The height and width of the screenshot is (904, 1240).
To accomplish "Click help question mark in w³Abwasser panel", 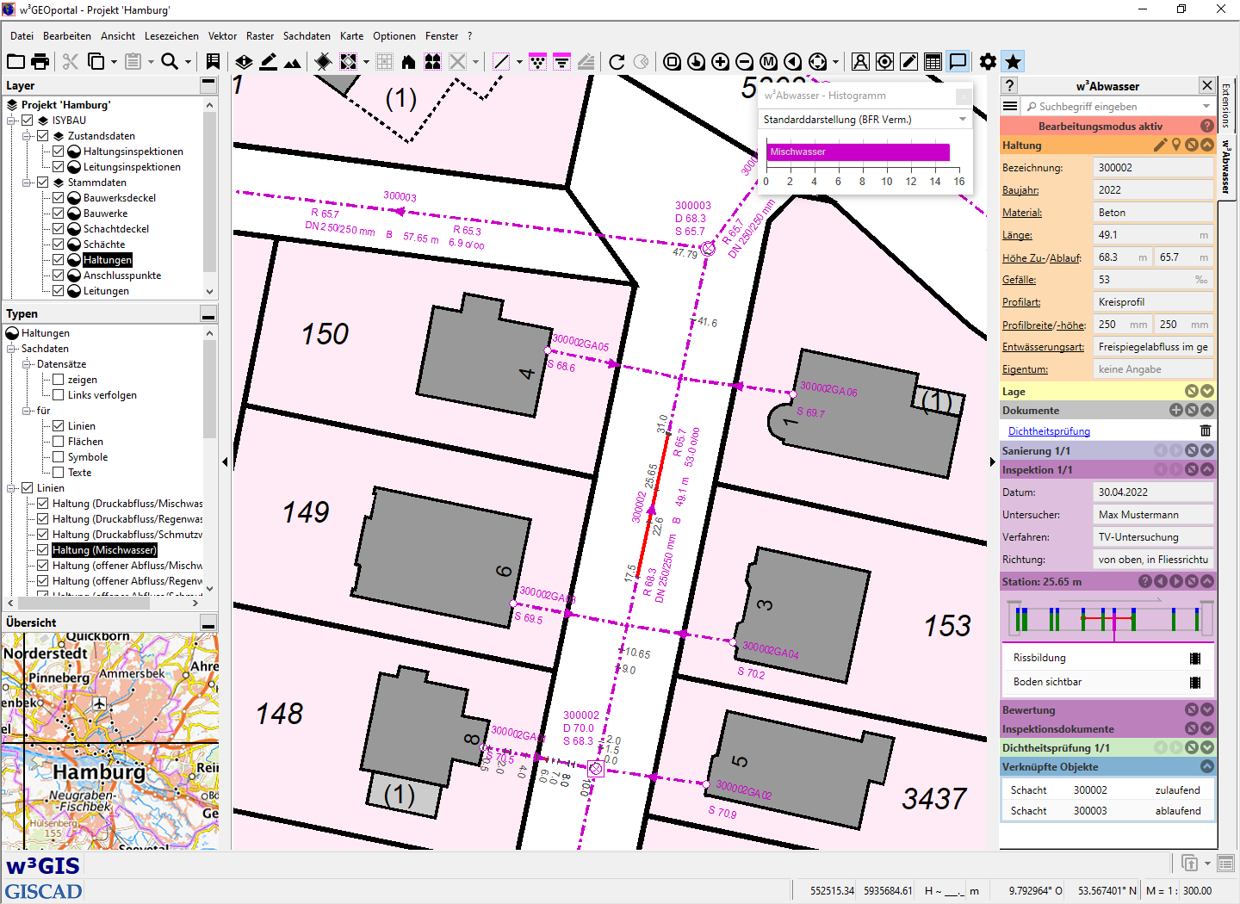I will point(1010,85).
